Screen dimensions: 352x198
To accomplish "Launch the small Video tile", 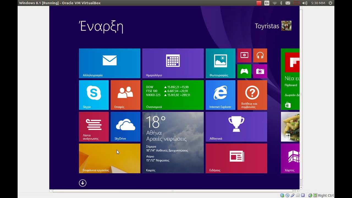I will tap(244, 56).
